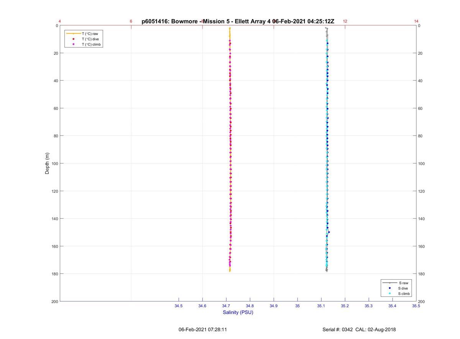Click salinity tick label 34.9
Image resolution: width=460 pixels, height=339 pixels.
click(274, 306)
